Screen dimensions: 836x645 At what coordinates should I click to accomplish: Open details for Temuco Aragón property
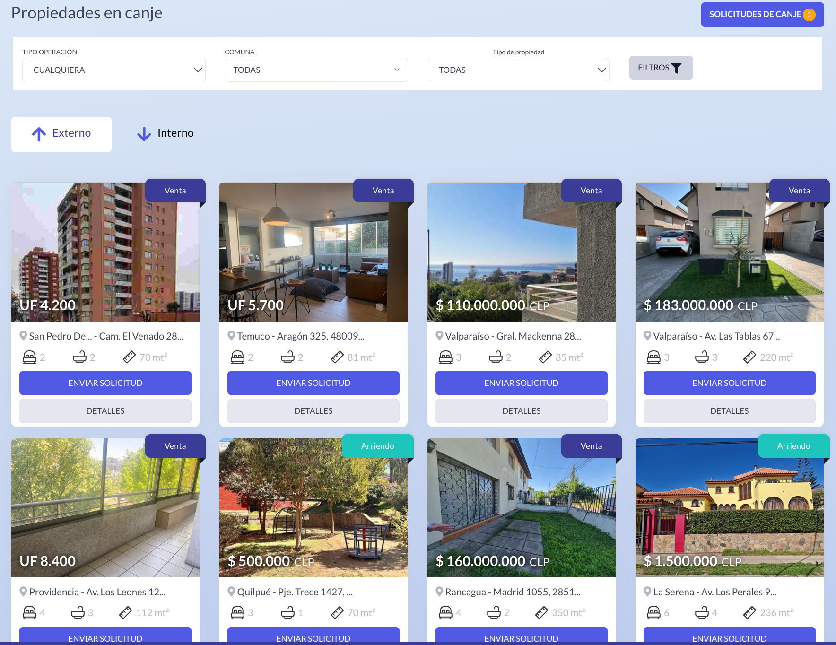point(313,411)
